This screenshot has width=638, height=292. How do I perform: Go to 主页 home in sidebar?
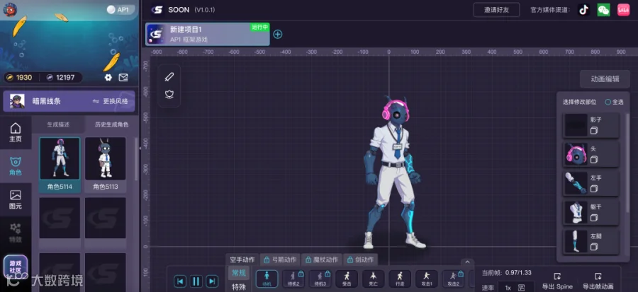[x=16, y=132]
